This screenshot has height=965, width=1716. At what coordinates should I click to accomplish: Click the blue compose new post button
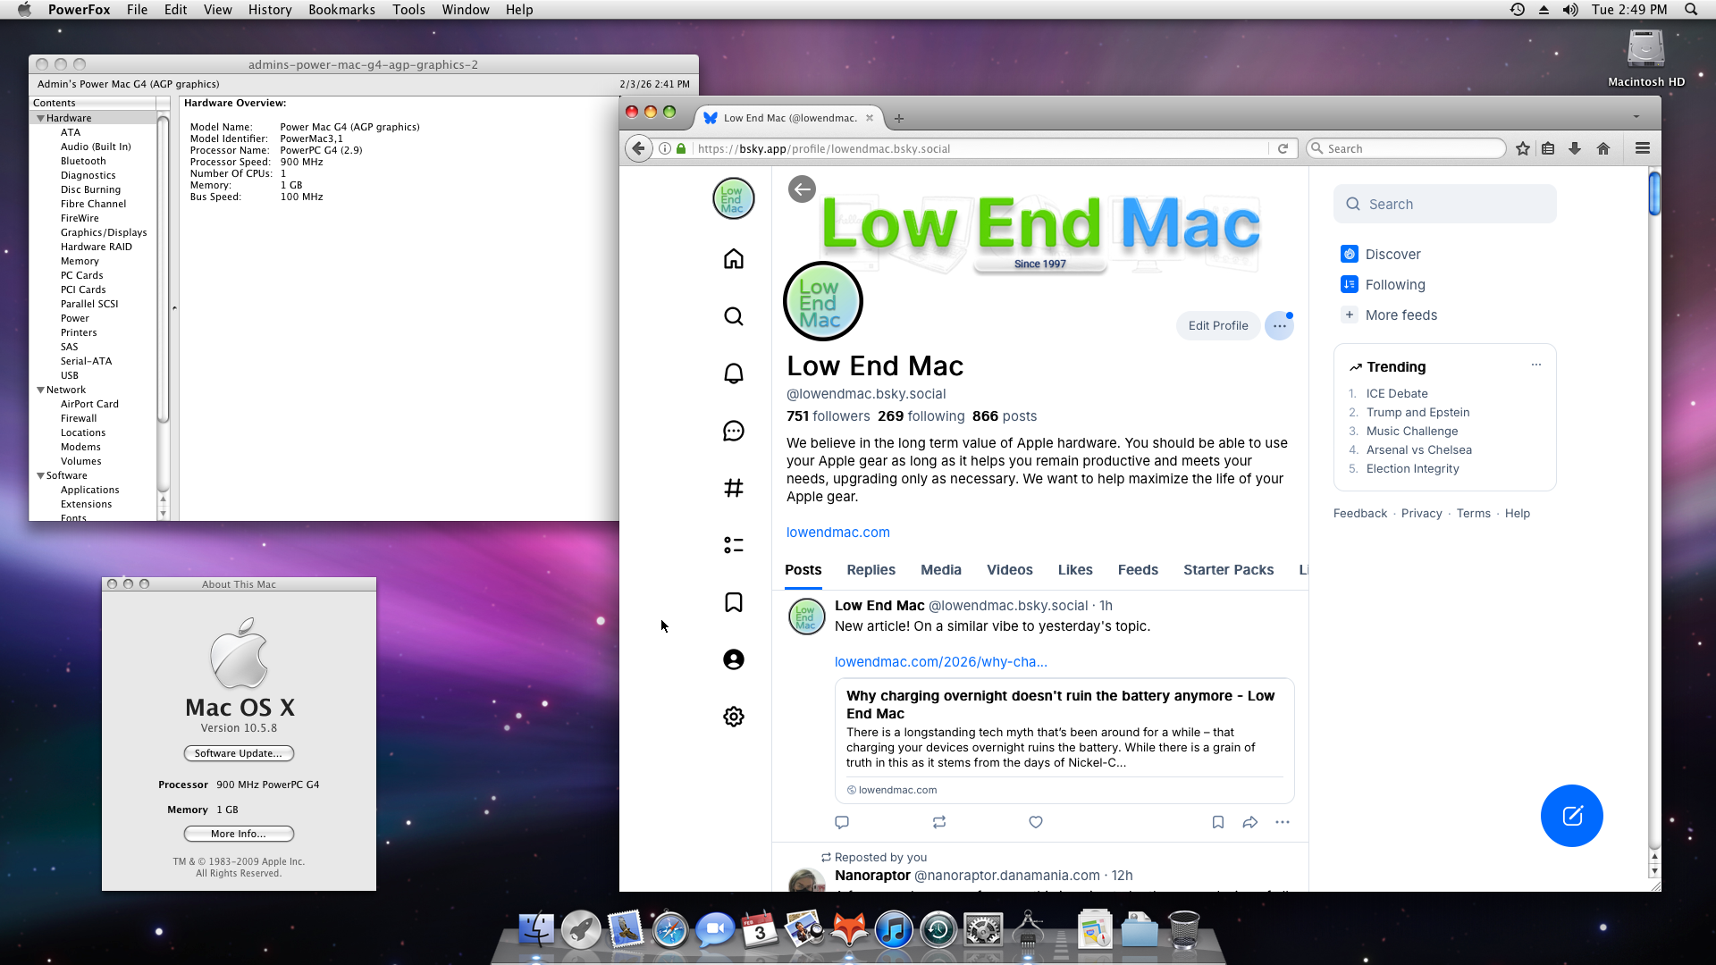1571,816
